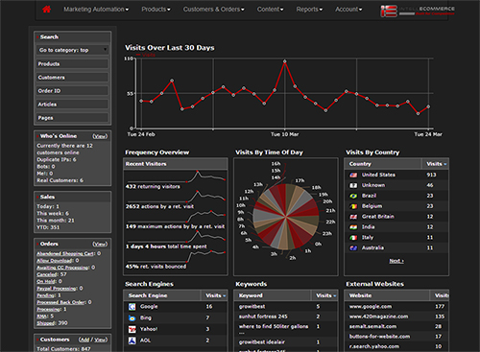Image resolution: width=480 pixels, height=352 pixels.
Task: Click View link in Customers panel
Action: 100,340
